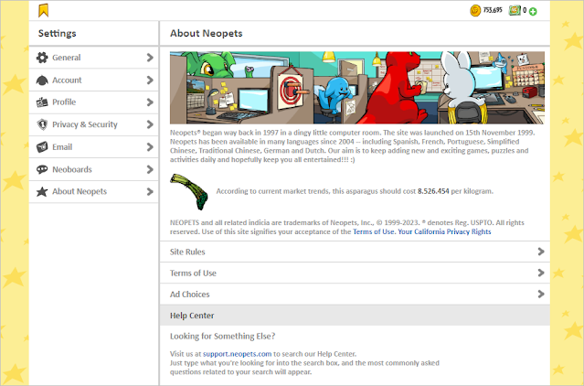Image resolution: width=584 pixels, height=386 pixels.
Task: Click the Neocash green card icon
Action: [x=515, y=10]
